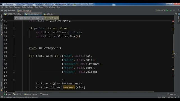
Task: Switch to ListPro.py editor tab
Action: point(49,14)
